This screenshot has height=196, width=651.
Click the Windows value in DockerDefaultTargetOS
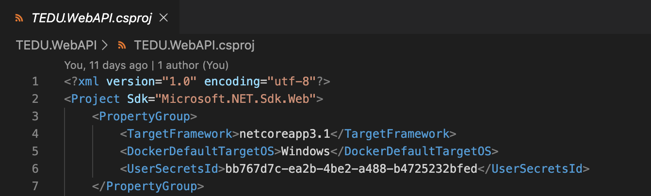coord(306,151)
